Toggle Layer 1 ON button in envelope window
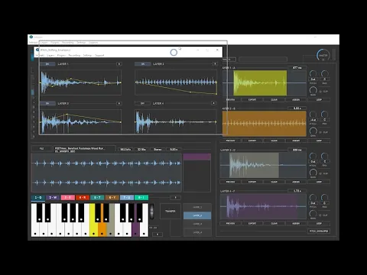 click(47, 64)
